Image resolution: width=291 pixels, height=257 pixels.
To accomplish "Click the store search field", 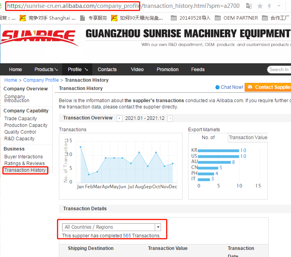I will [x=279, y=70].
